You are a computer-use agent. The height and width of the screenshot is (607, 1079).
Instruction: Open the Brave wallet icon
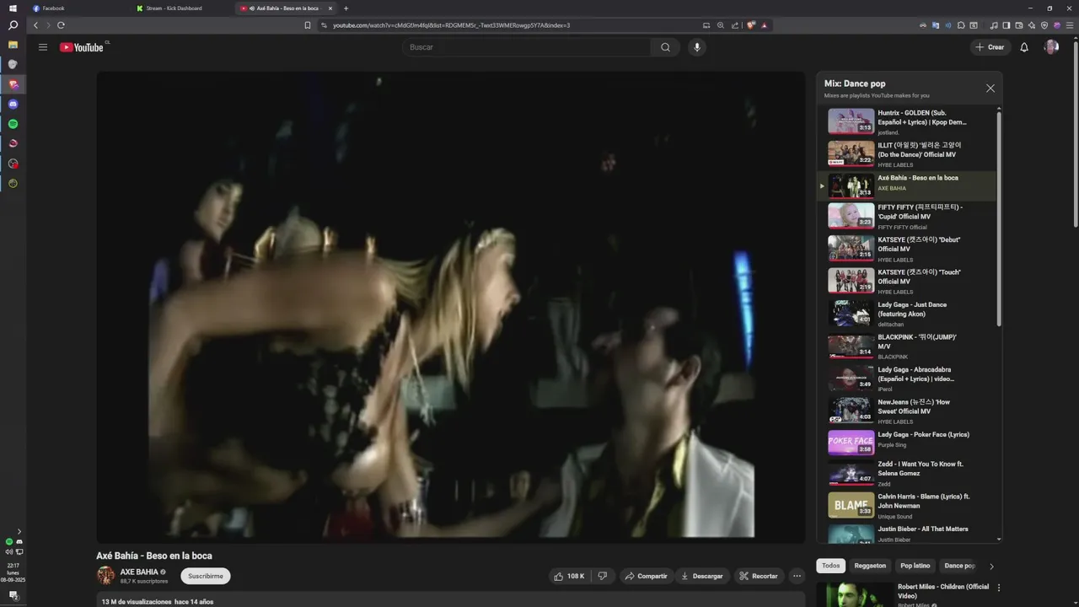(1019, 25)
